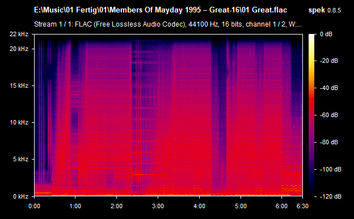Click the -100 dB scale label
The width and height of the screenshot is (354, 219).
click(x=331, y=169)
